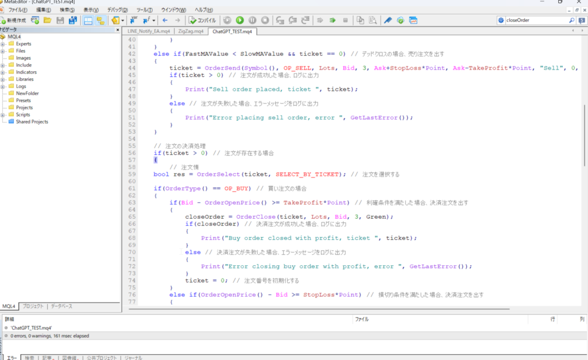
Task: Expand the Libraries folder
Action: point(3,79)
